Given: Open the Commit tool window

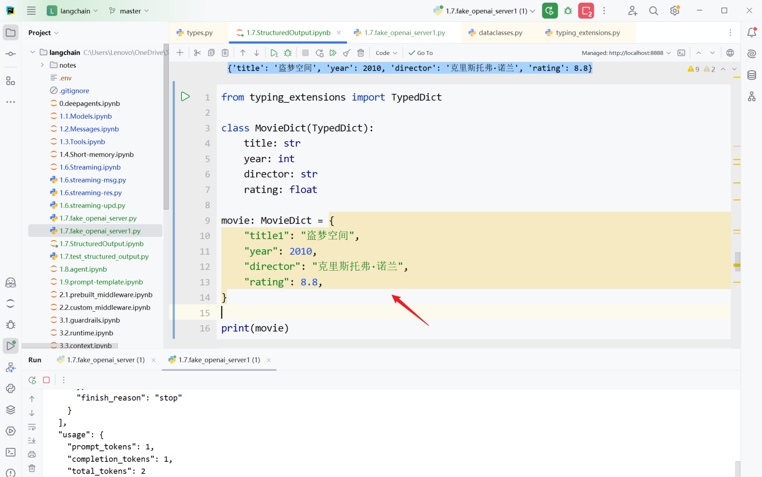Looking at the screenshot, I should point(10,54).
